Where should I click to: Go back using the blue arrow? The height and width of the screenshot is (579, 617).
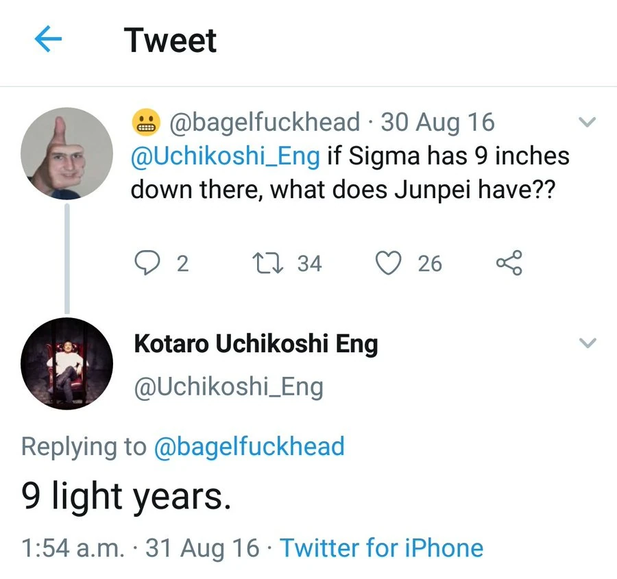tap(48, 41)
